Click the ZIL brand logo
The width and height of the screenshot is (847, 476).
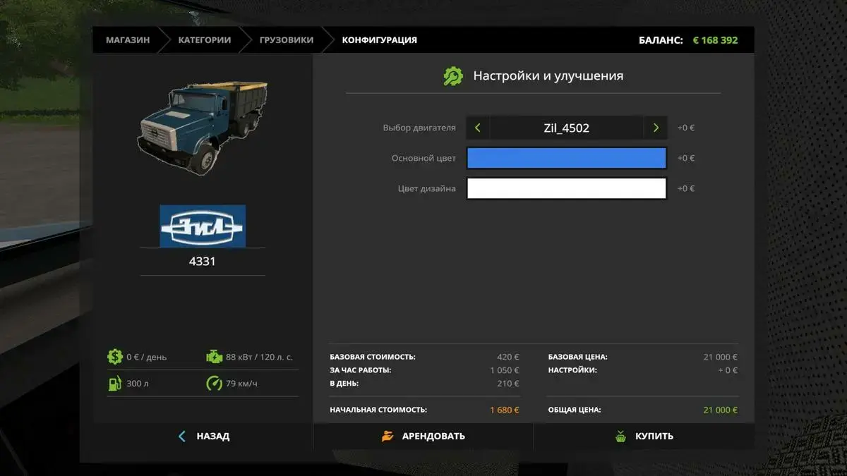click(x=203, y=226)
